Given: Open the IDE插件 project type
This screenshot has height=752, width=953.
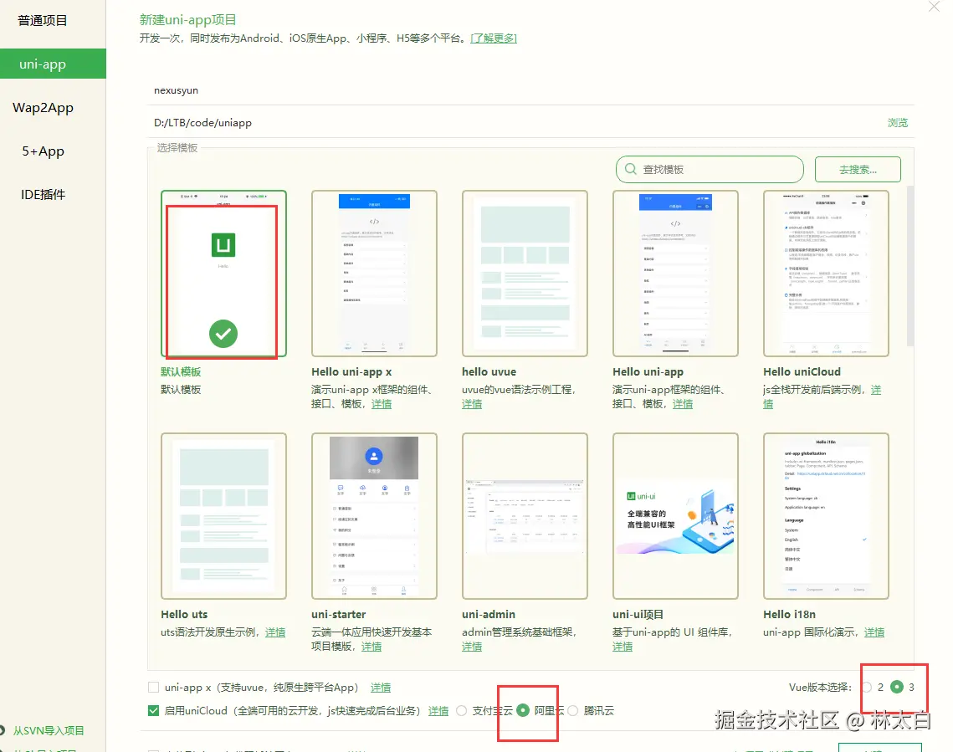Looking at the screenshot, I should (43, 194).
